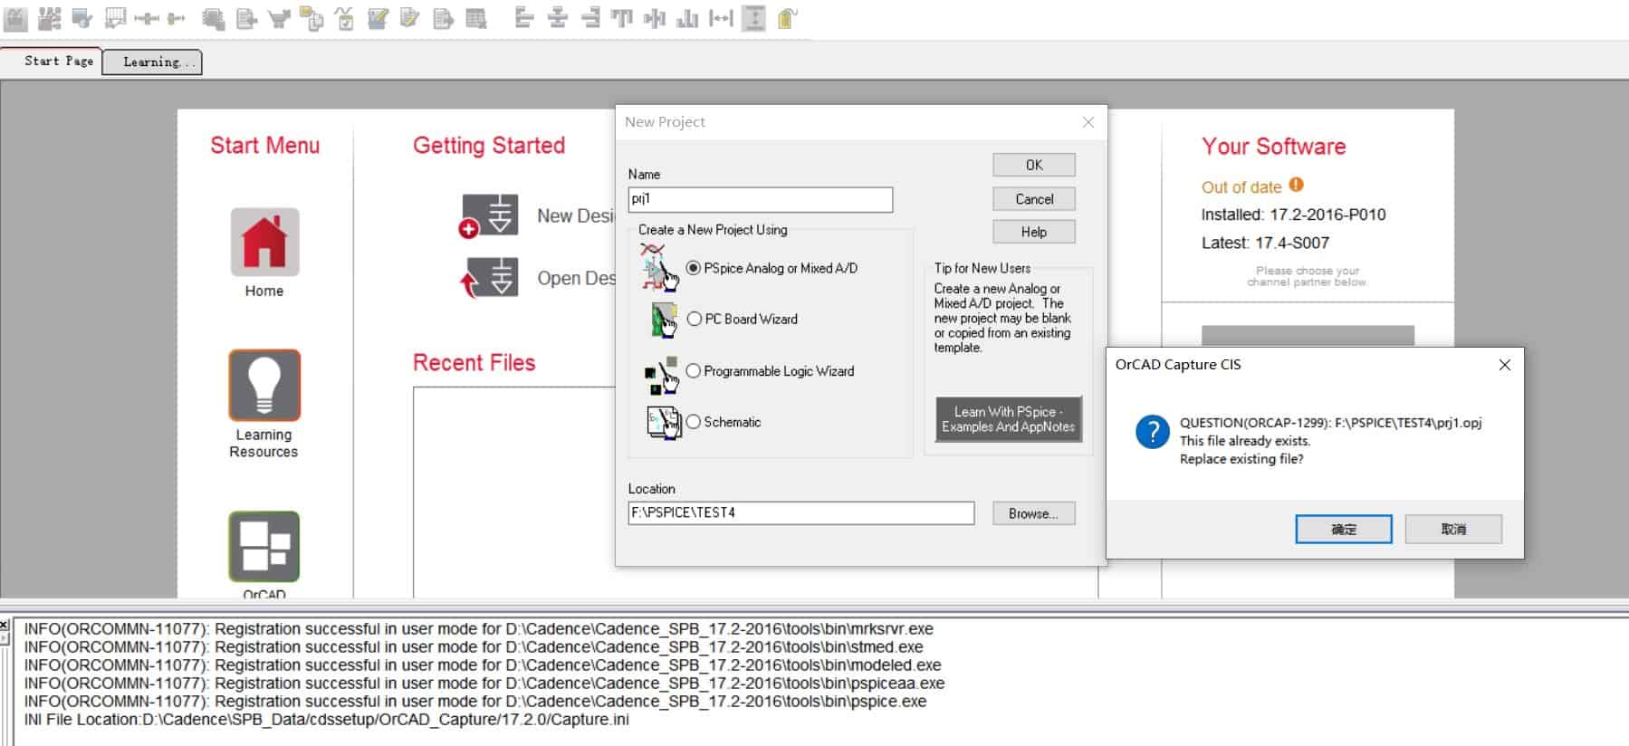
Task: Click the Schematic project type icon
Action: 664,423
